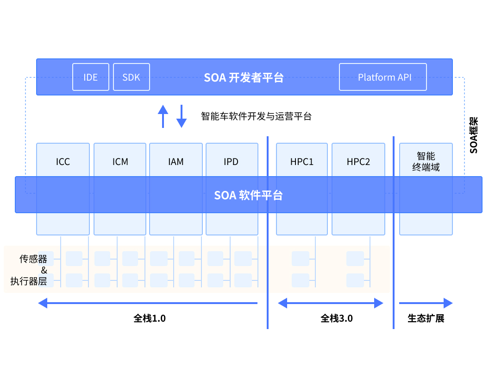Click the ICM module block
The height and width of the screenshot is (368, 489).
coord(120,189)
